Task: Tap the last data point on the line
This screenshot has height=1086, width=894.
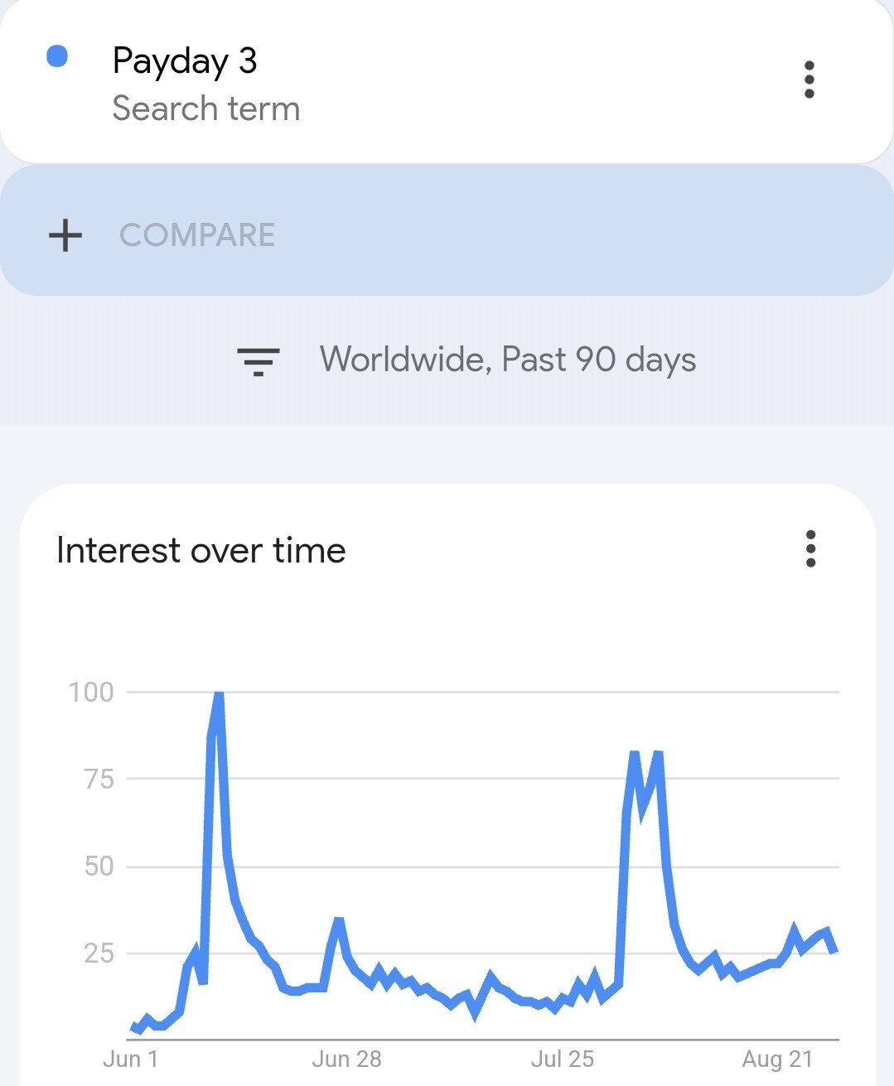Action: point(834,951)
